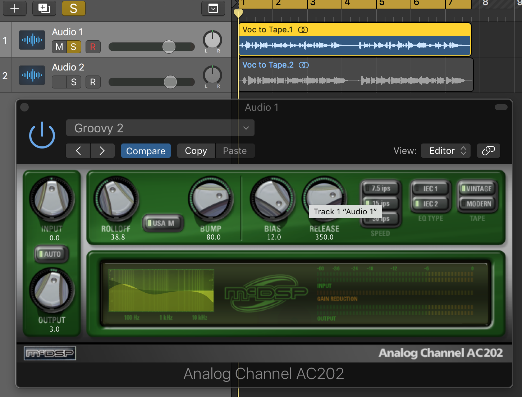Record-enable the Audio 1 track
The width and height of the screenshot is (522, 397).
click(x=93, y=47)
